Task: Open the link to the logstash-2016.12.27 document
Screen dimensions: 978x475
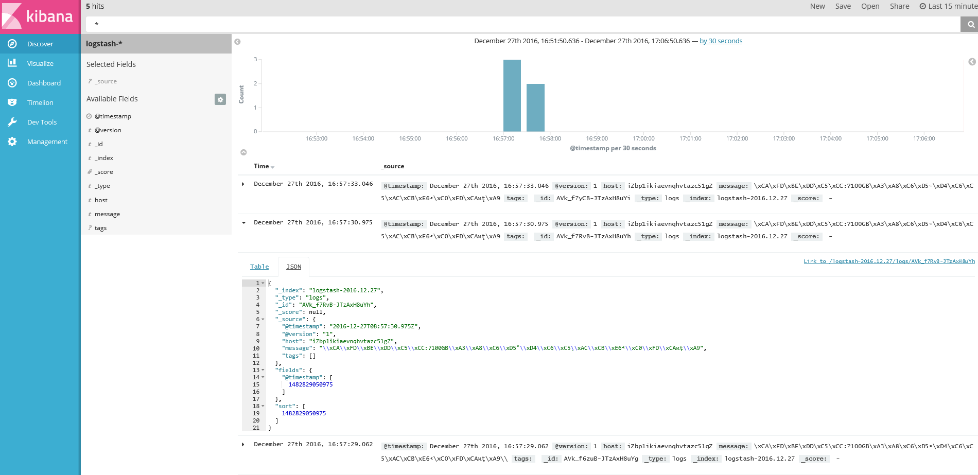Action: (889, 261)
